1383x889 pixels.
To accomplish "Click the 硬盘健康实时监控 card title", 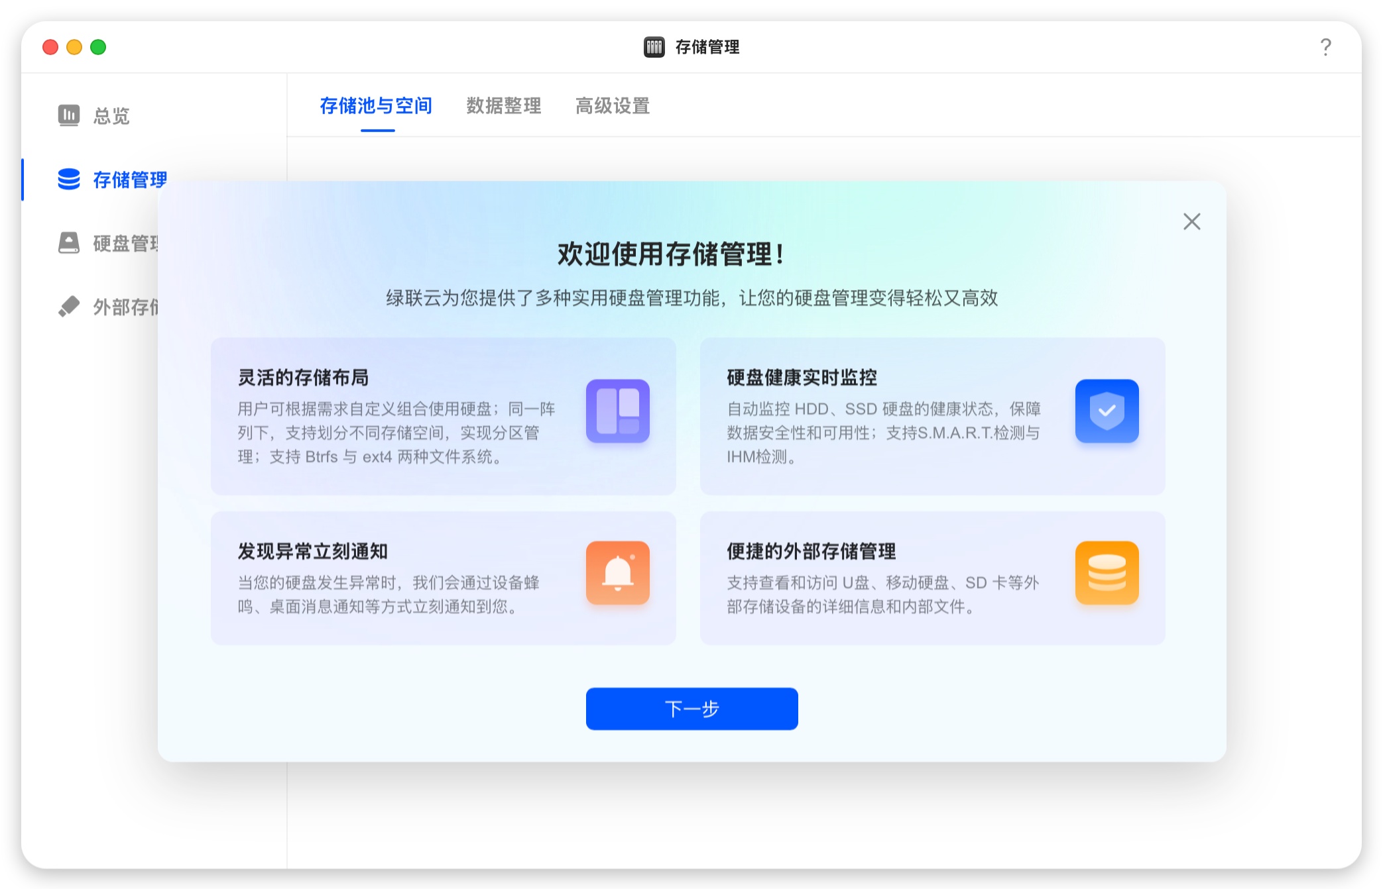I will [x=802, y=378].
